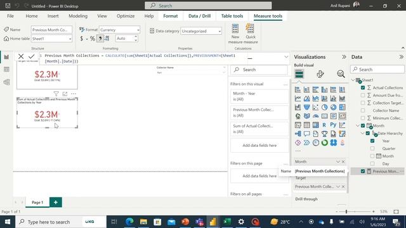Choose the Map visualization
406x228 pixels.
click(298, 116)
